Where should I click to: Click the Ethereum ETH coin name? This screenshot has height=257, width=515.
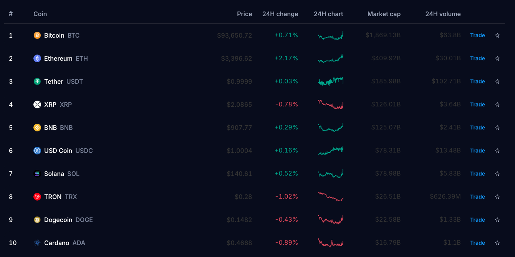(x=66, y=58)
